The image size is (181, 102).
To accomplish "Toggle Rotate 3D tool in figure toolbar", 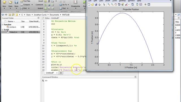I will click(x=119, y=5).
